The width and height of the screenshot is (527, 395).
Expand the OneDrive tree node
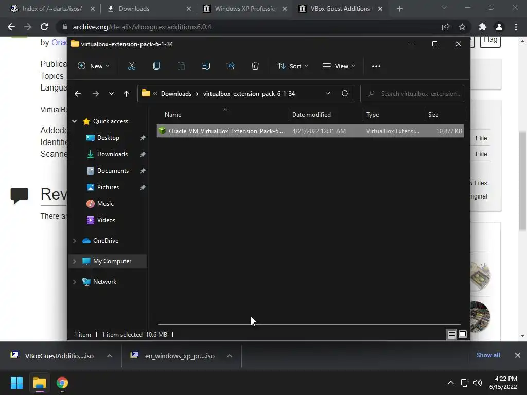pos(74,241)
